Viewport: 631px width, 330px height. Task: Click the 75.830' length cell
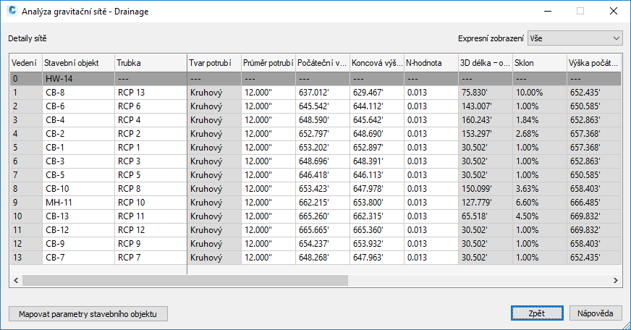[486, 93]
